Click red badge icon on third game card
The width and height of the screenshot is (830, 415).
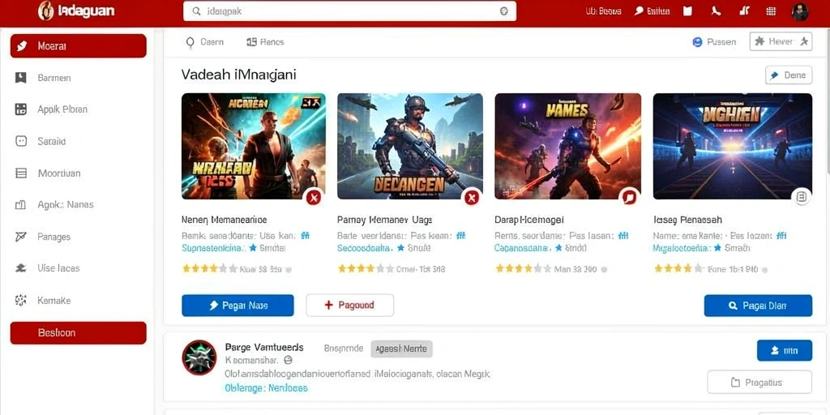point(629,198)
